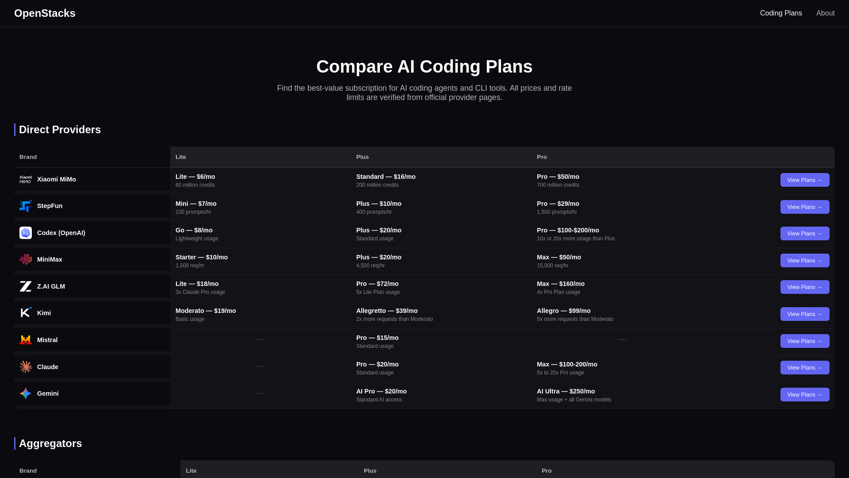Click the Direct Providers Lite column header
This screenshot has width=849, height=478.
(181, 157)
